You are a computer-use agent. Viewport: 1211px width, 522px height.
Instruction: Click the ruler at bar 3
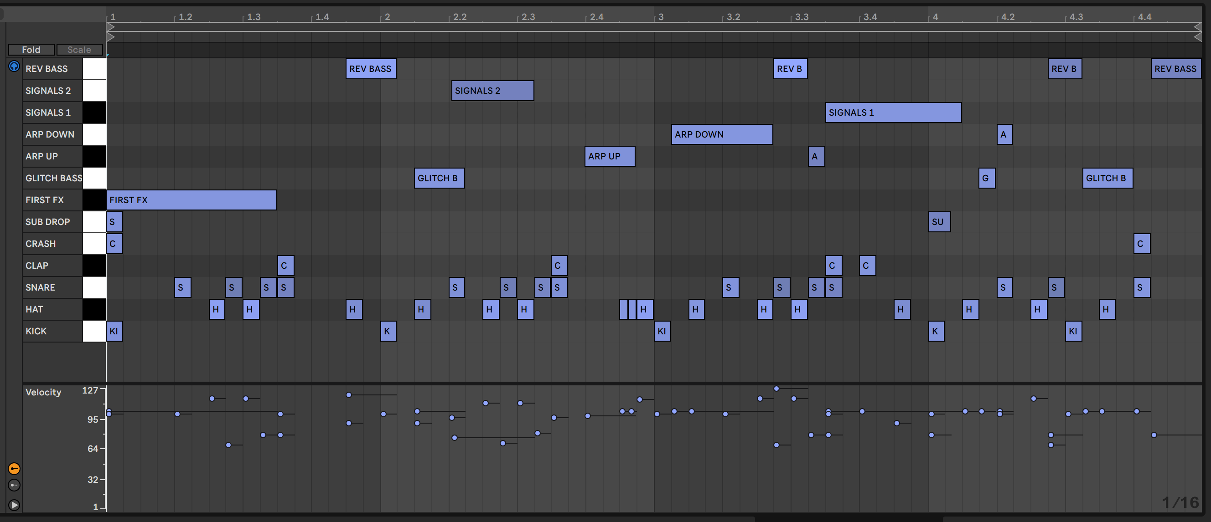[x=661, y=17]
